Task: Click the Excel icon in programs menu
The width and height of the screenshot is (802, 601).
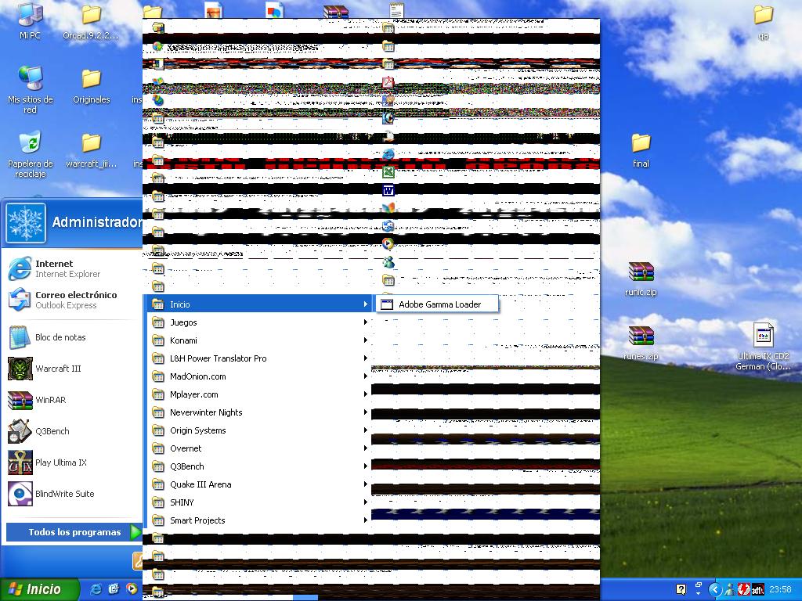Action: [388, 172]
